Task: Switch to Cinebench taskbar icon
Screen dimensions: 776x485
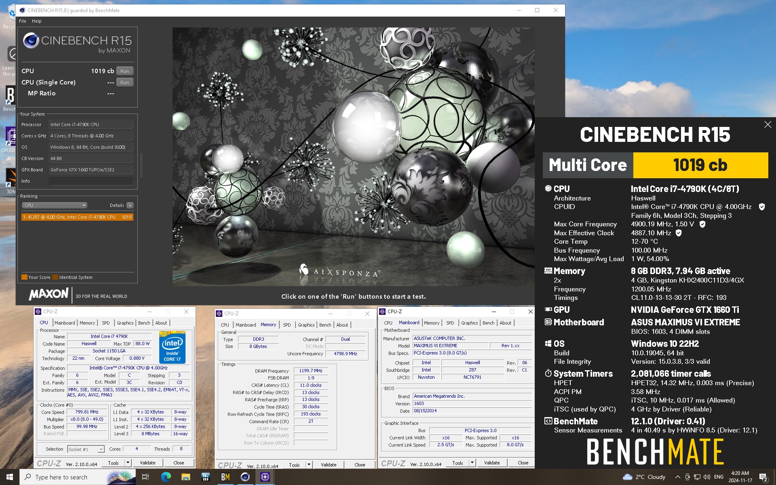Action: [245, 477]
